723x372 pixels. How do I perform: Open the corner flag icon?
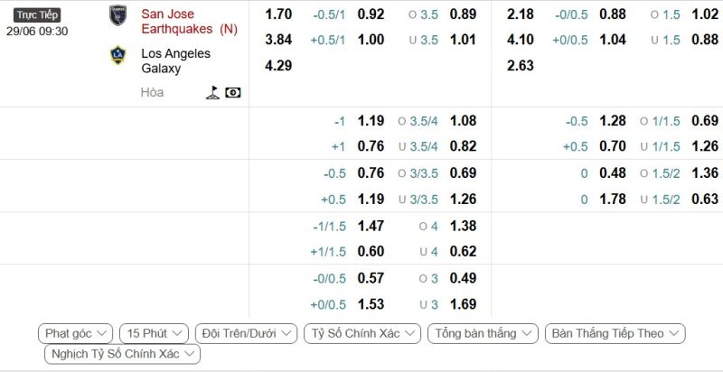pyautogui.click(x=212, y=92)
